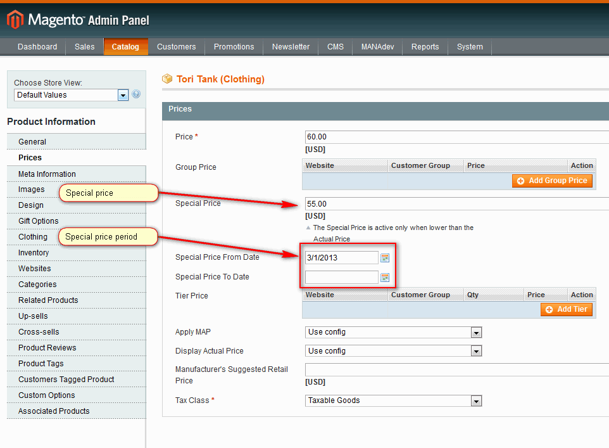
Task: Open the Choose Store View dropdown
Action: pyautogui.click(x=72, y=95)
